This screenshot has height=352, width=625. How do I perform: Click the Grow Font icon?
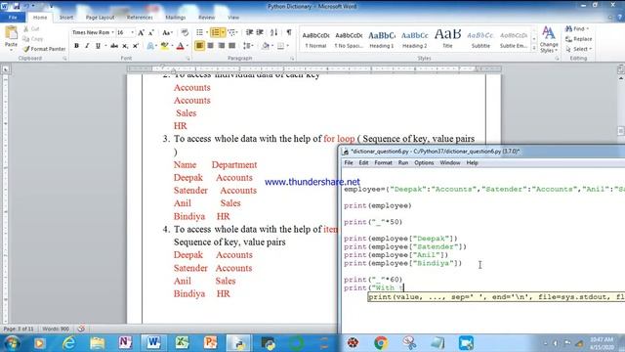click(141, 32)
